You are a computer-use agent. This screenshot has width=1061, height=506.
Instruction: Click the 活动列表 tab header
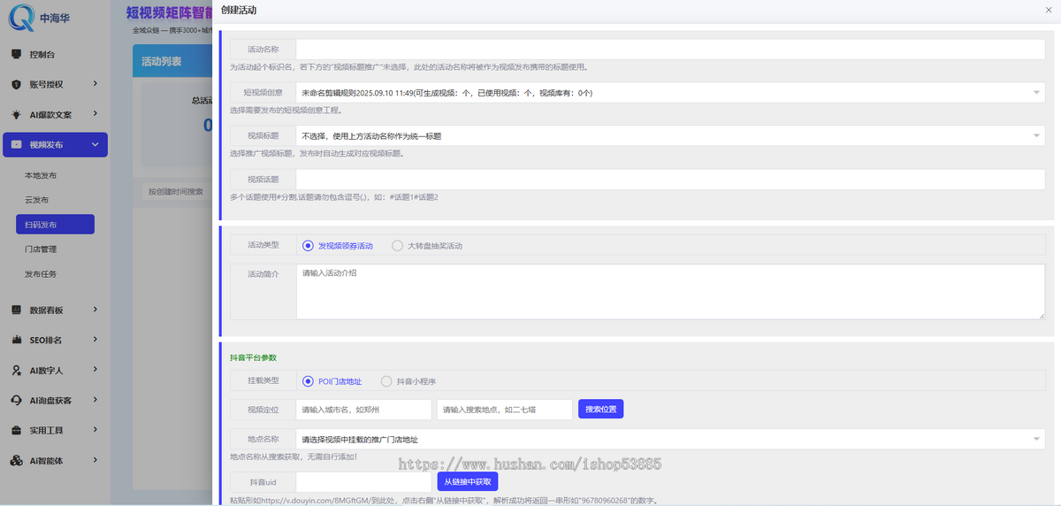coord(162,61)
